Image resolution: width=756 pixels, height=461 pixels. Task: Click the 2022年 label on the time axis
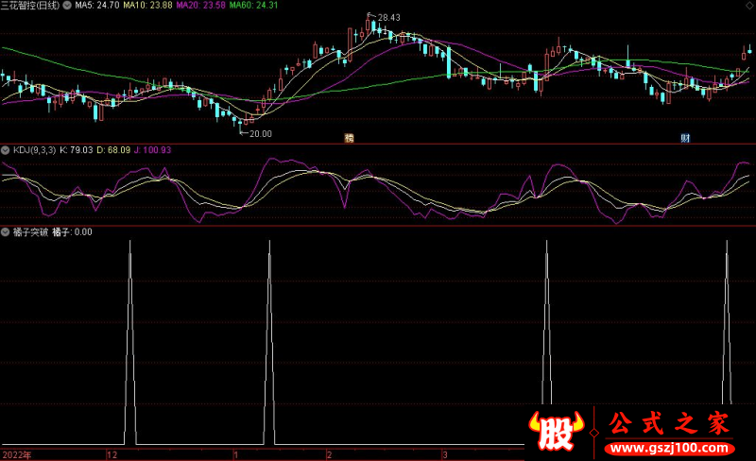(15, 454)
